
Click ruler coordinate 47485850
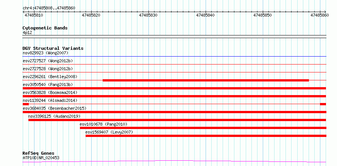tap(262, 15)
